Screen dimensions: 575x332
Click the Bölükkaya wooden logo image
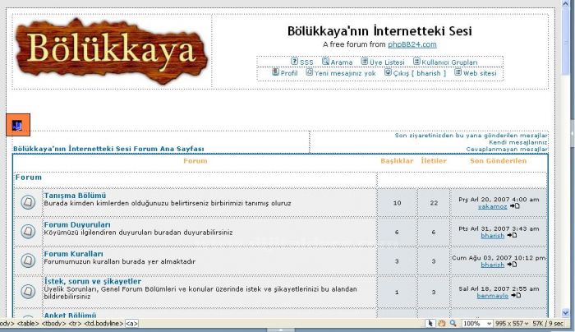tap(112, 51)
